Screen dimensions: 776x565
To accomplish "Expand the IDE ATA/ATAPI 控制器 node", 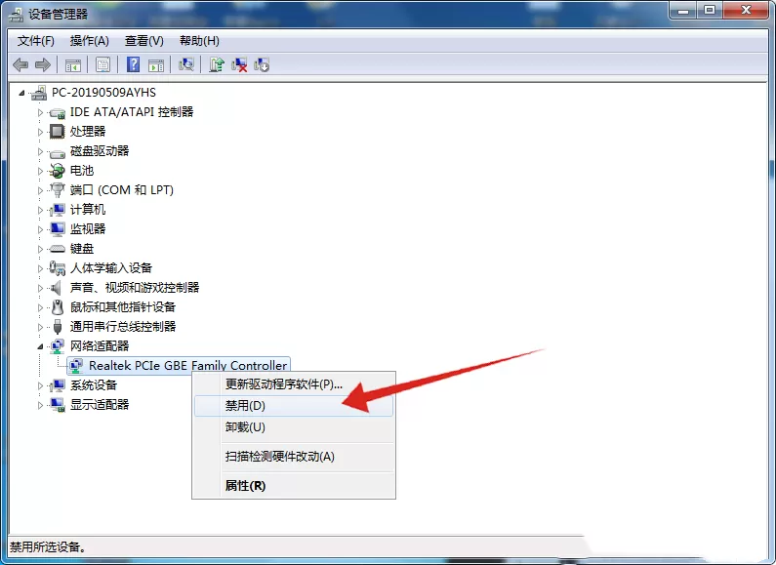I will [40, 112].
